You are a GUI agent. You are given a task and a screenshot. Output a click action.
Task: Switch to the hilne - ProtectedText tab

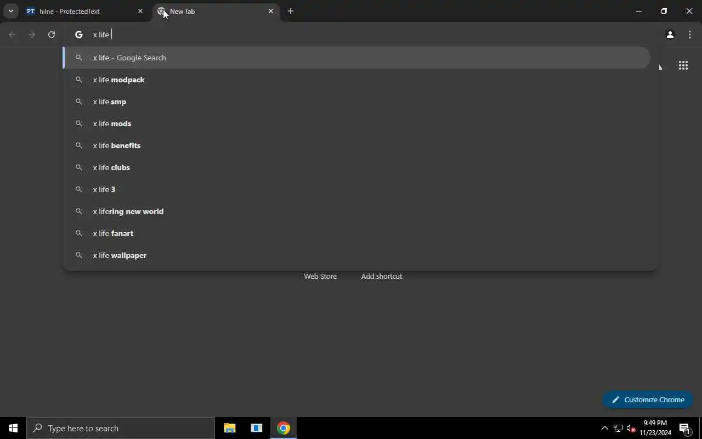click(85, 11)
